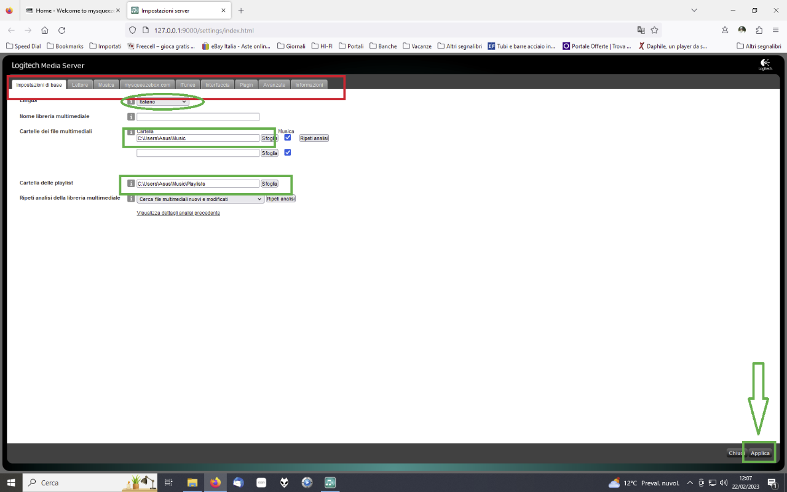Click info icon for Cartella delle playlist
The image size is (787, 492).
click(131, 183)
